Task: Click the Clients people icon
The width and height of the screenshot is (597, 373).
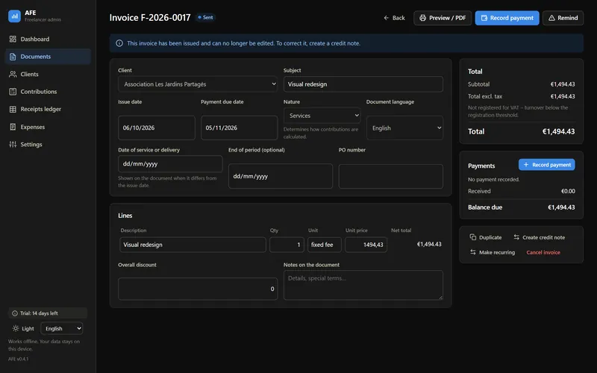Action: (x=13, y=74)
